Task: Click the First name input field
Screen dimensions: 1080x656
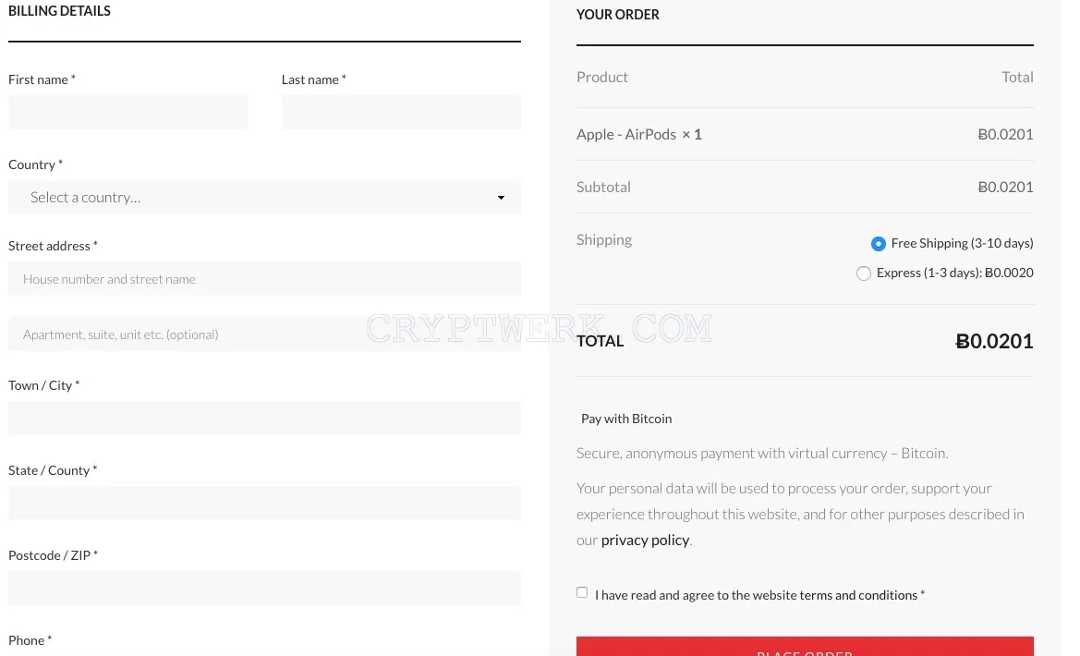Action: click(127, 112)
